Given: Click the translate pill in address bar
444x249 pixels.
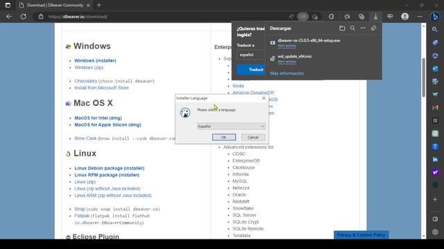Looking at the screenshot, I should [x=302, y=17].
